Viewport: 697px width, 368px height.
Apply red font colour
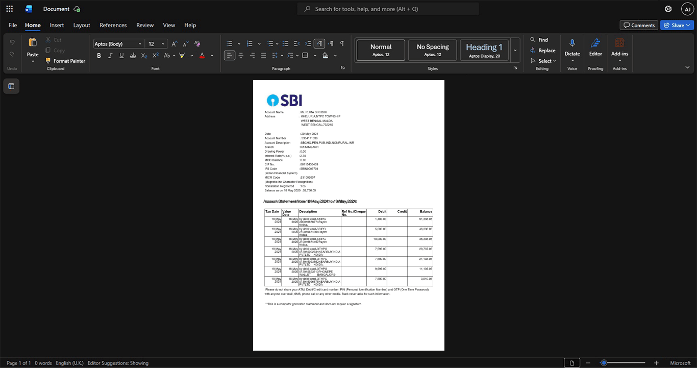point(202,55)
